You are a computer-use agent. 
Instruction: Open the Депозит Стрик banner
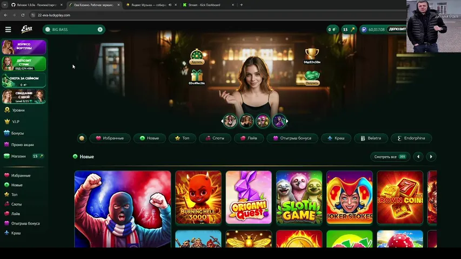(x=24, y=64)
